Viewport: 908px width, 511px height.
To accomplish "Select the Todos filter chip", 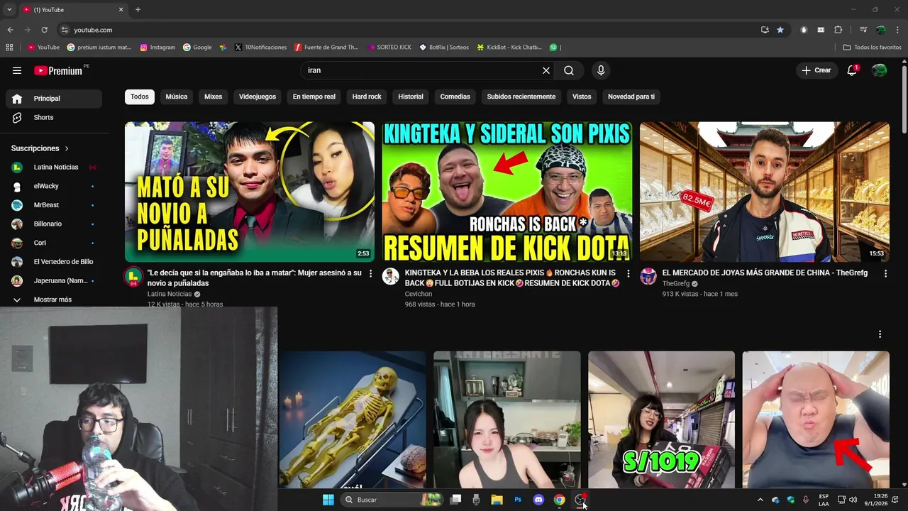I will (140, 97).
